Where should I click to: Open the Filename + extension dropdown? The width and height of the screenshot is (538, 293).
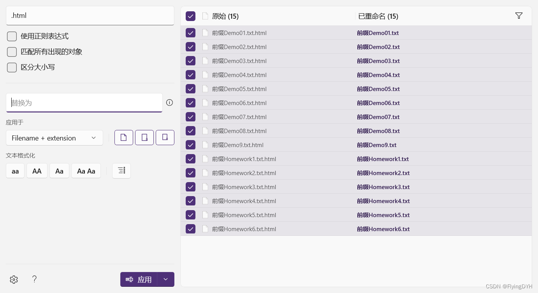[x=55, y=138]
